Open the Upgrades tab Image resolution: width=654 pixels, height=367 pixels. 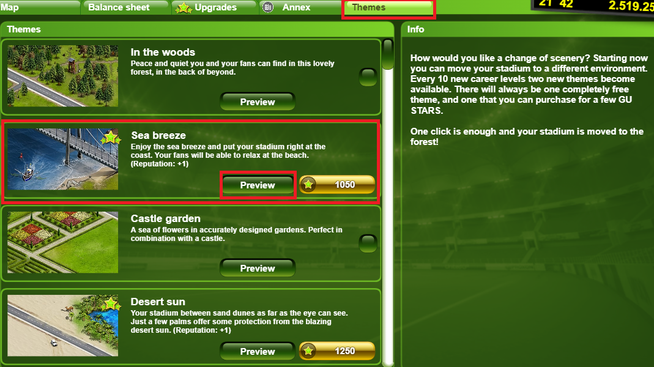click(214, 7)
